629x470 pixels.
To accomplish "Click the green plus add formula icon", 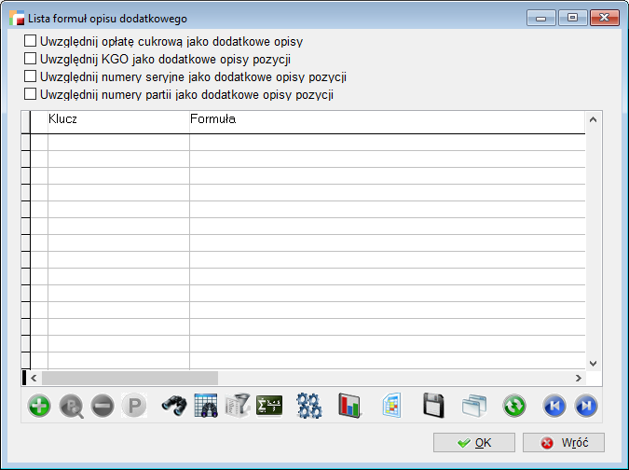I will [39, 406].
